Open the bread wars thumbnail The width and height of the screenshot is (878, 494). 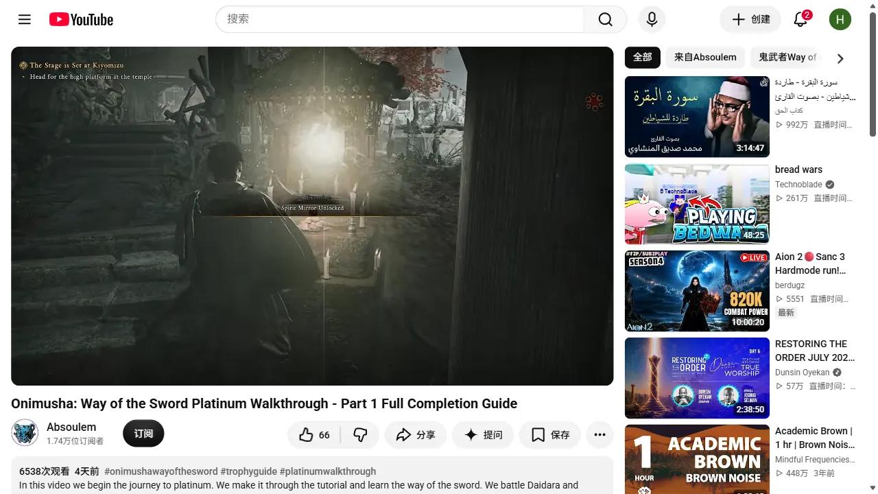point(697,204)
